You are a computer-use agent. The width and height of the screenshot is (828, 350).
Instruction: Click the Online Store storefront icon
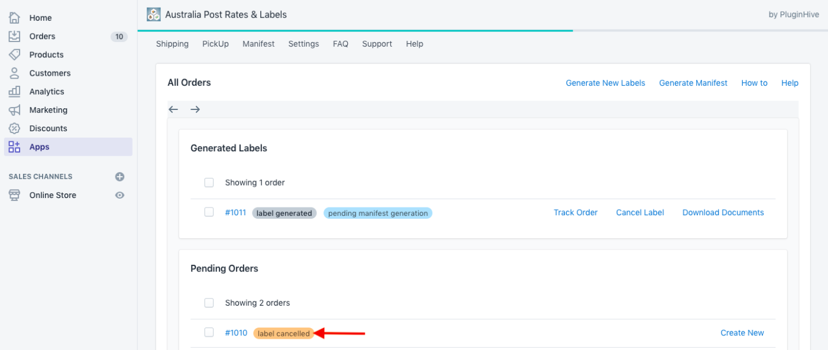[14, 195]
